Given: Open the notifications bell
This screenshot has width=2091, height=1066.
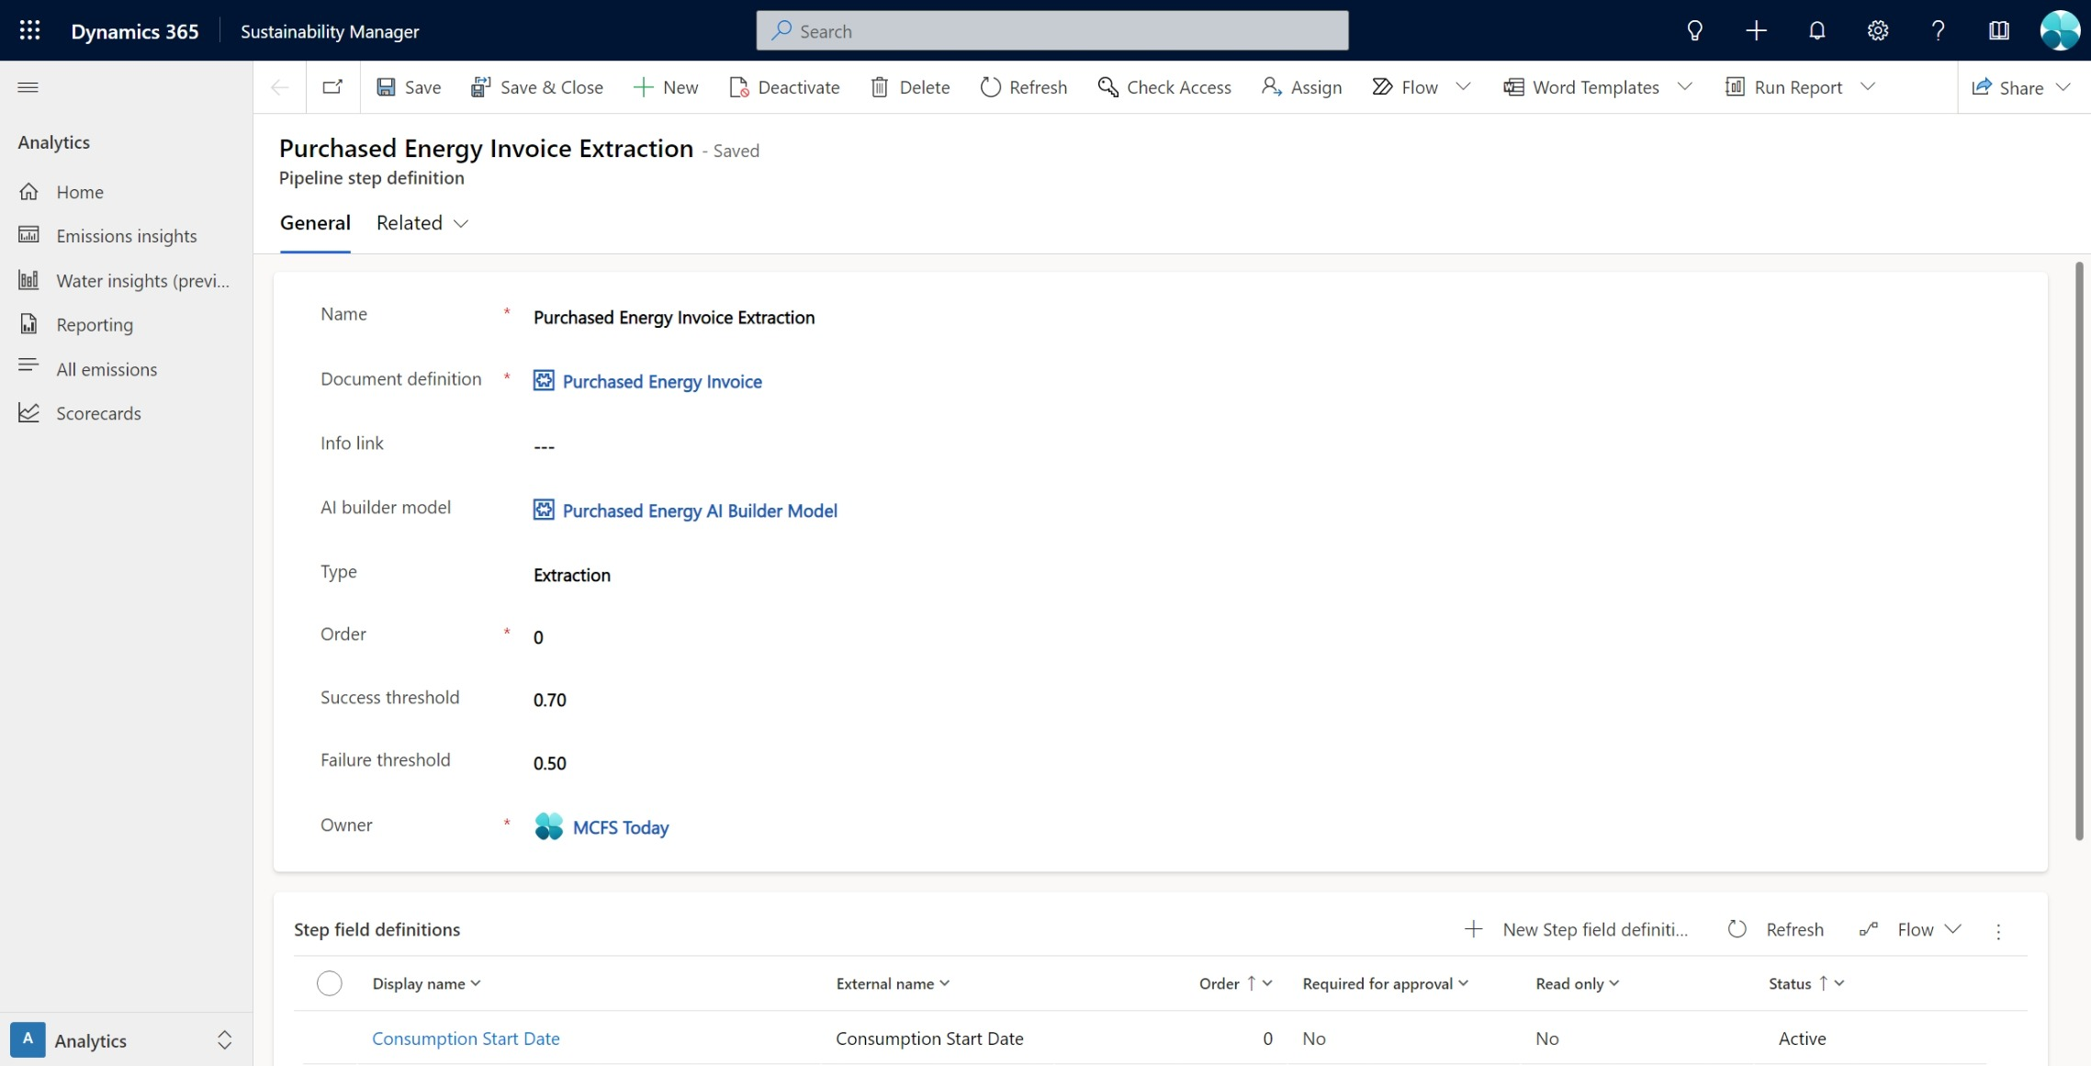Looking at the screenshot, I should coord(1816,30).
